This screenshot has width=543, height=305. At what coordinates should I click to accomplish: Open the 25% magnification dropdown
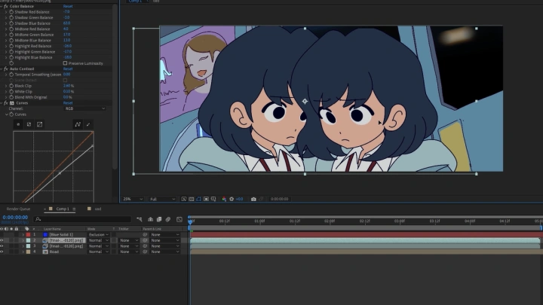point(132,199)
